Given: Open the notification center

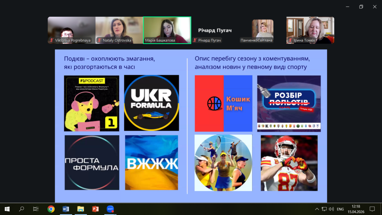Looking at the screenshot, I should coord(372,209).
